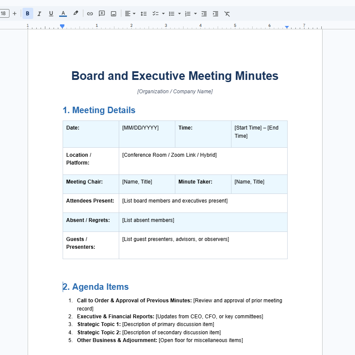This screenshot has height=355, width=355.
Task: Expand the numbered list dropdown arrow
Action: tap(195, 13)
